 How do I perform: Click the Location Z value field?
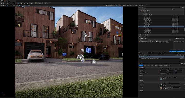click(179, 69)
